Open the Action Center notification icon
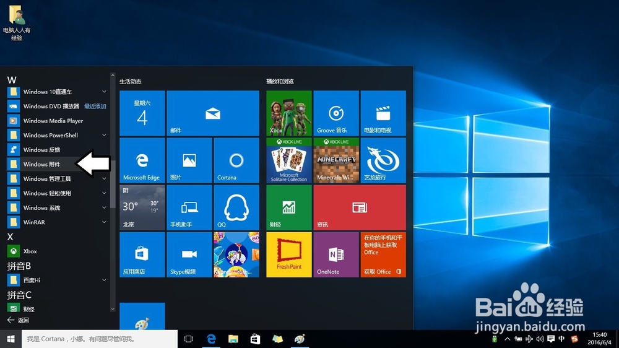 coord(551,339)
